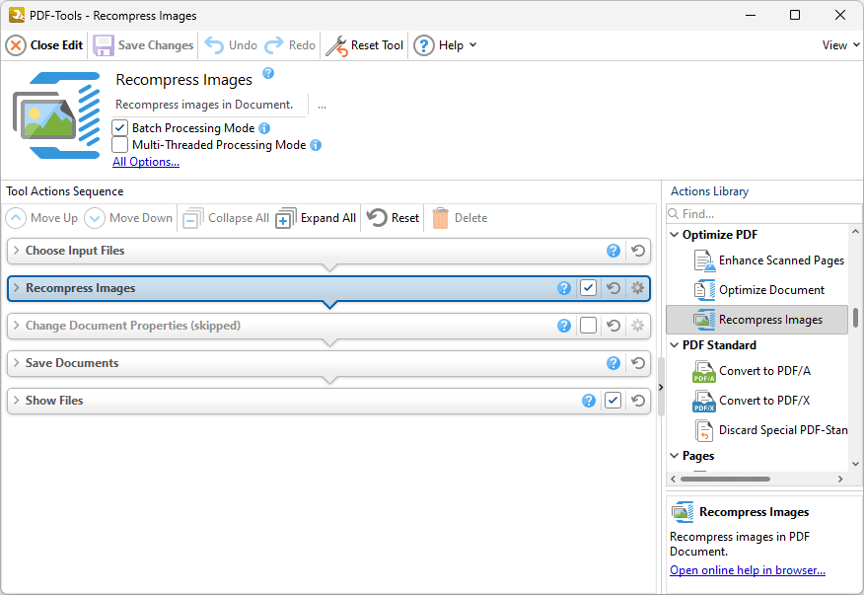Click reset icon on Save Documents
The height and width of the screenshot is (595, 864).
638,363
